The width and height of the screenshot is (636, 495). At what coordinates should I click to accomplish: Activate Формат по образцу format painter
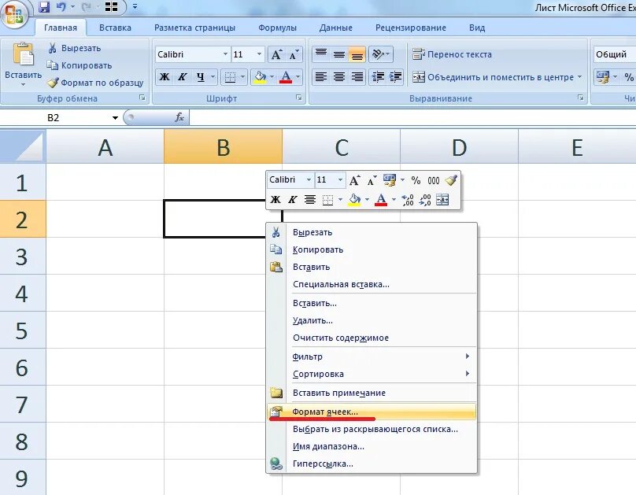coord(95,83)
